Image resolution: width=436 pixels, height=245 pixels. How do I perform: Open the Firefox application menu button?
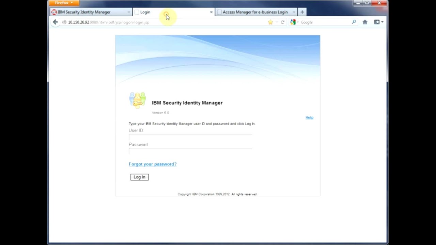point(64,3)
